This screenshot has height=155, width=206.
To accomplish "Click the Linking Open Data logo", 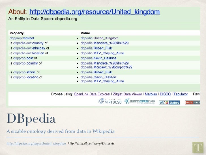I will pyautogui.click(x=140, y=101).
